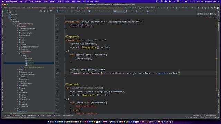Switch editor to Split view

coord(206,14)
